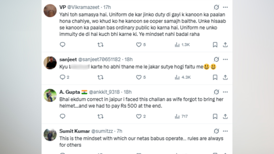Screen dimensions: 274x154
Task: Open Sumit Kumar's profile name
Action: [75, 131]
